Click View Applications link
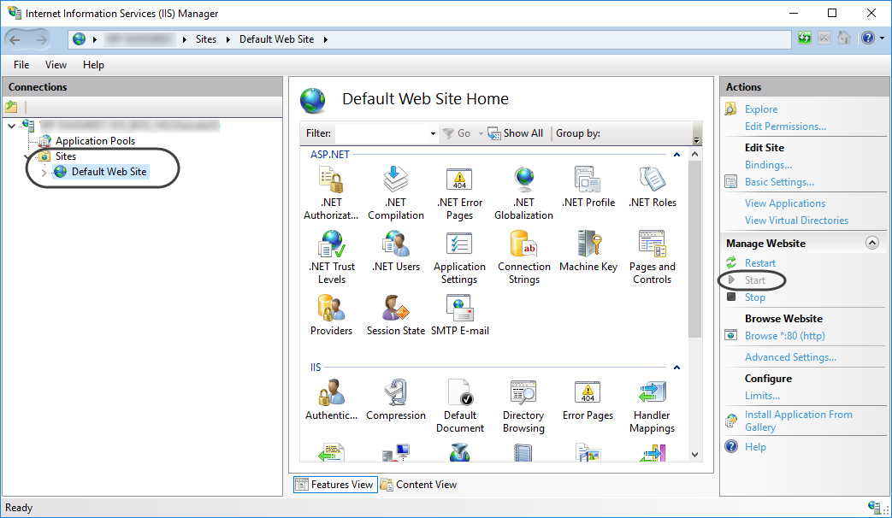The width and height of the screenshot is (892, 518). click(x=785, y=203)
